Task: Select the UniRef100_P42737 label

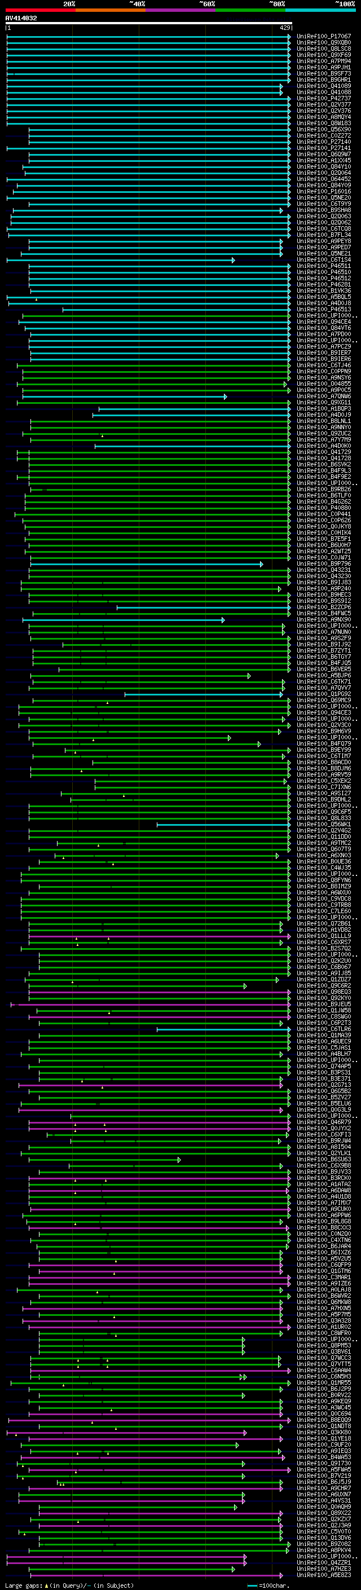Action: pos(324,98)
